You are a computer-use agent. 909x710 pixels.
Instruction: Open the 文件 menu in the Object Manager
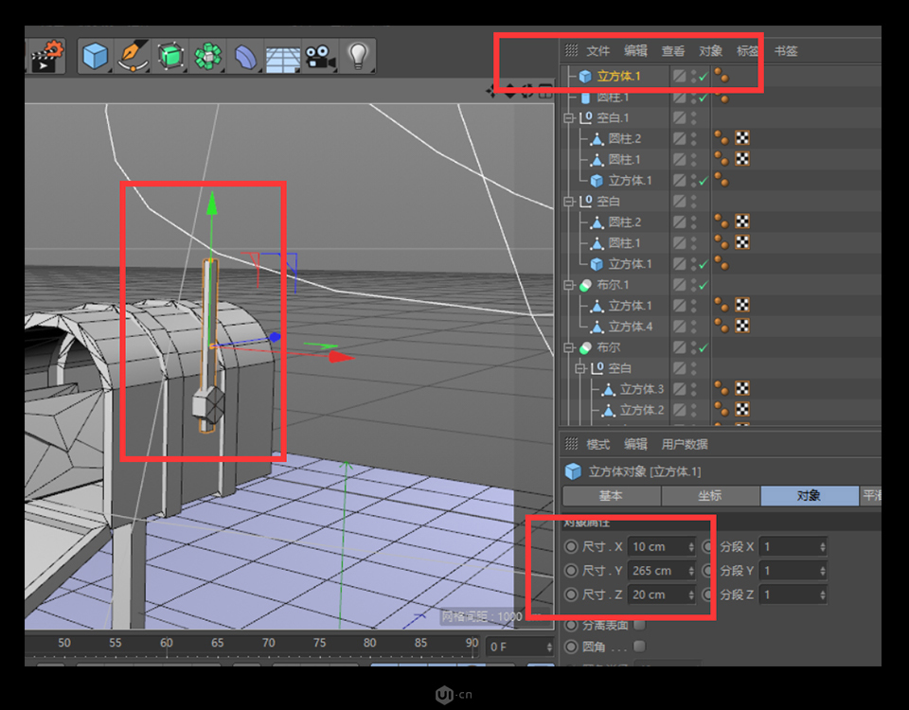click(597, 51)
